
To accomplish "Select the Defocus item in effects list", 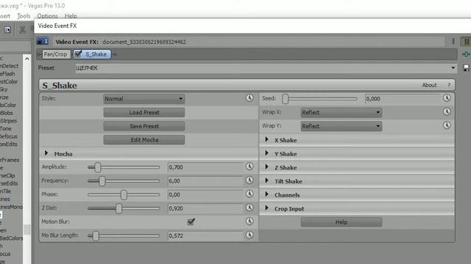I will click(x=9, y=136).
